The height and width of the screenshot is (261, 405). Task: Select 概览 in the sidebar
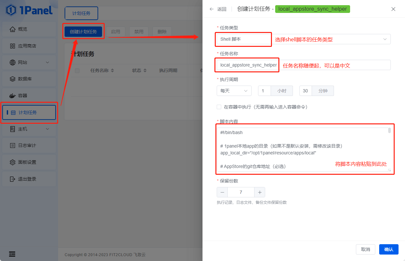coord(29,29)
